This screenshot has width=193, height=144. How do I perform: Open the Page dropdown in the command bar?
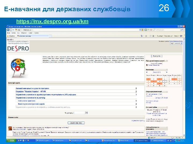[x=160, y=36]
